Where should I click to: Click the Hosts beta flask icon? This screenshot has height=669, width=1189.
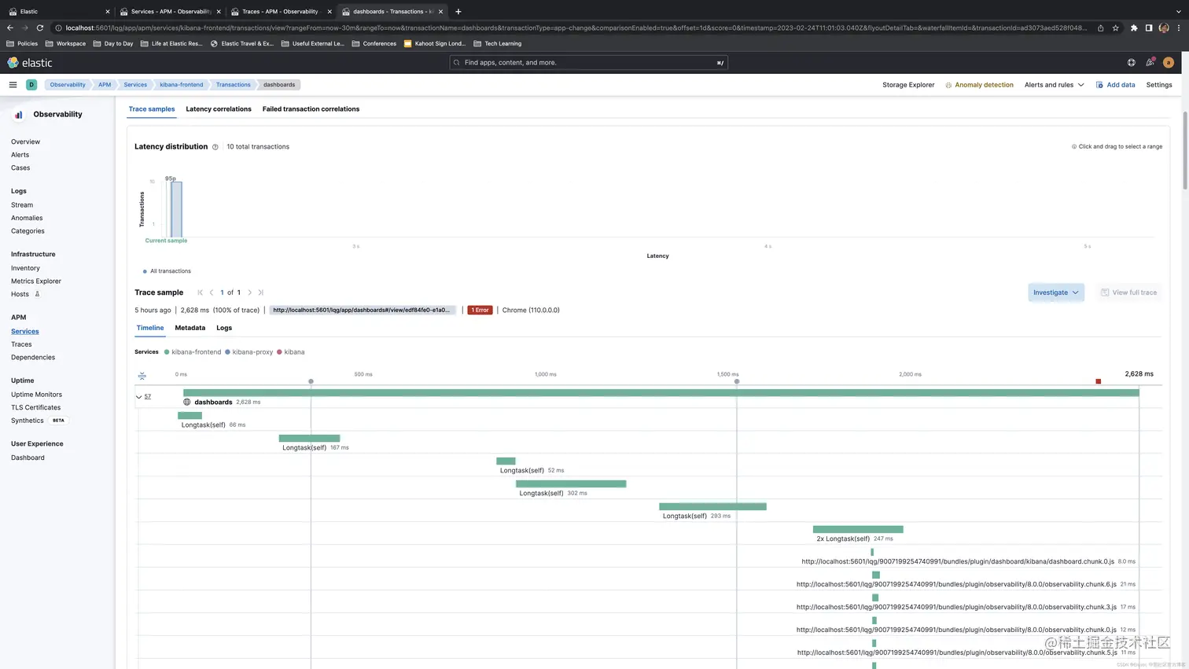tap(37, 294)
